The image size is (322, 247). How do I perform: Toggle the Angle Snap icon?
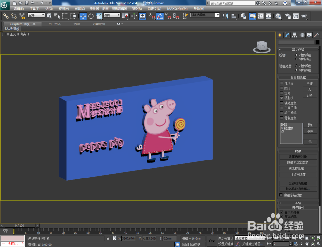click(160, 16)
